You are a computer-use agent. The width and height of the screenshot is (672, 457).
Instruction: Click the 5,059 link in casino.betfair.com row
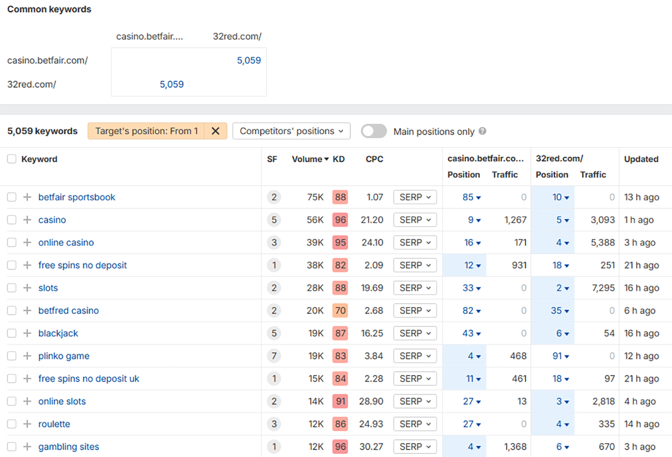249,60
